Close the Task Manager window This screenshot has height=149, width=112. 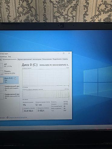point(69,53)
